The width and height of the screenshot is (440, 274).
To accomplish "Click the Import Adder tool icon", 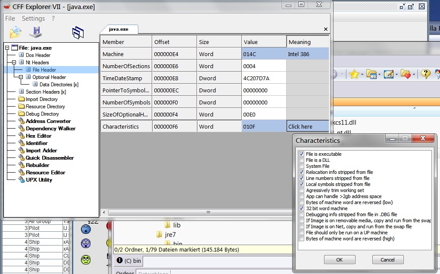I will 22,150.
